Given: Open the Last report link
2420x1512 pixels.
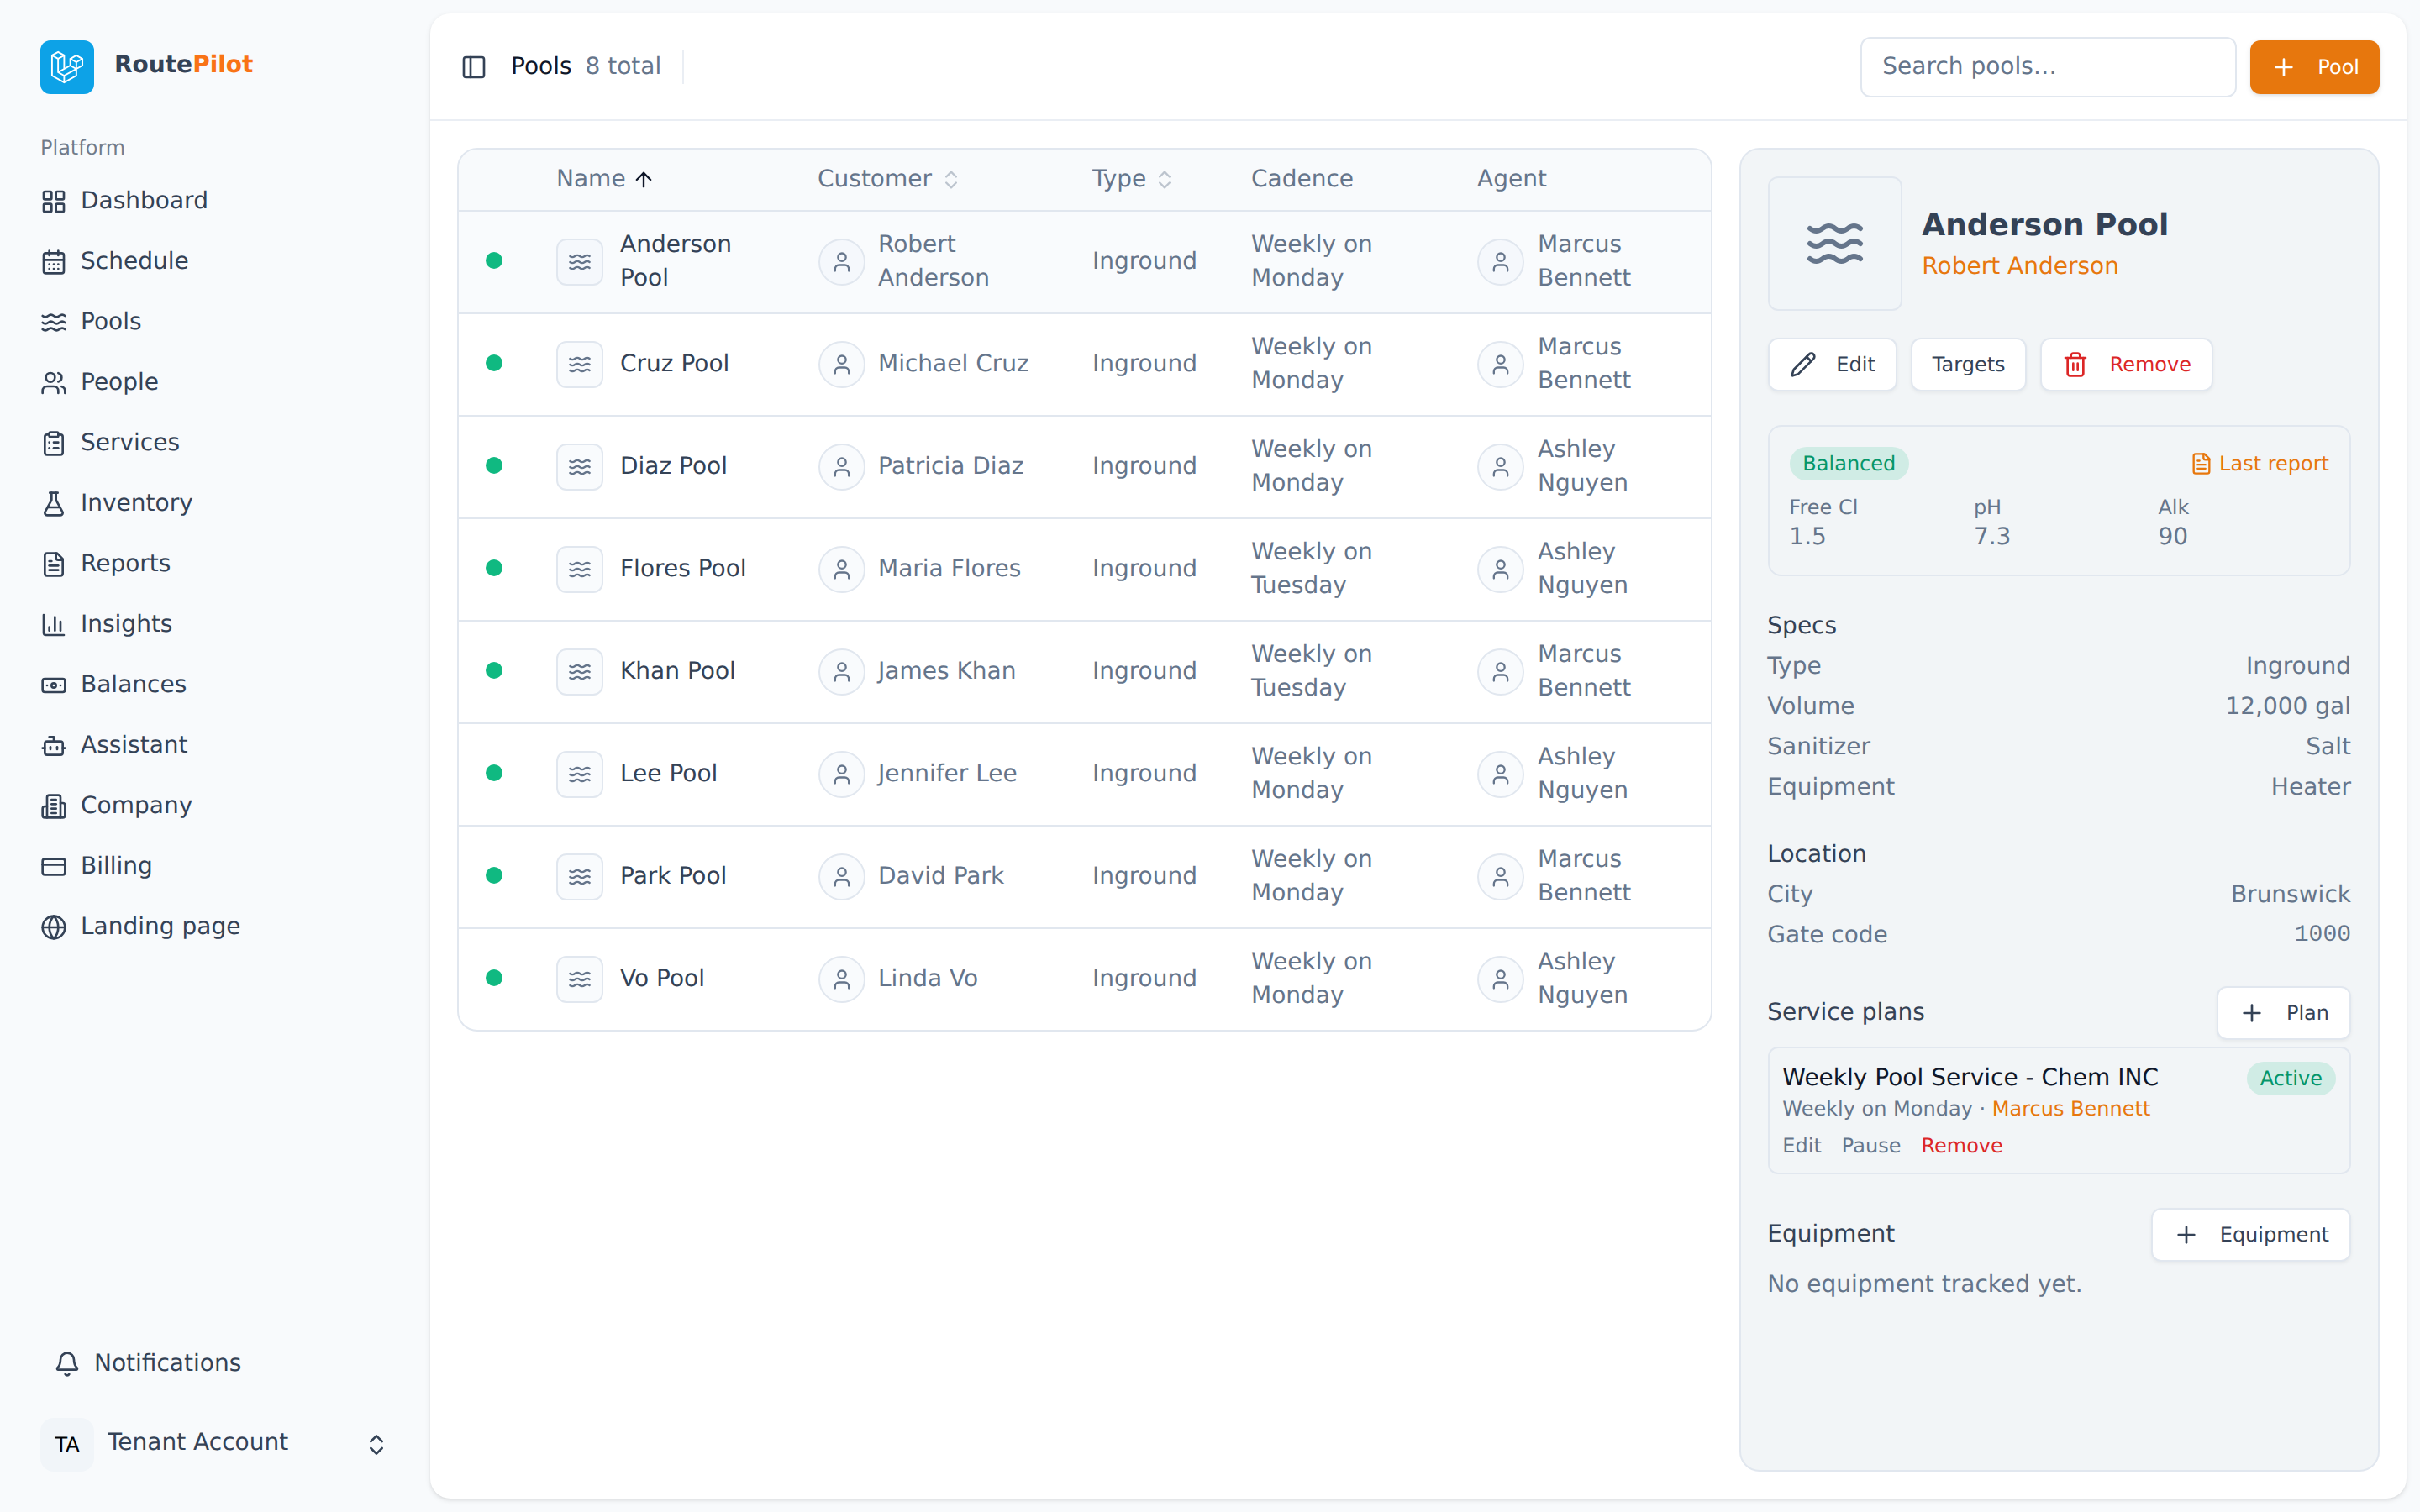Looking at the screenshot, I should (x=2259, y=464).
